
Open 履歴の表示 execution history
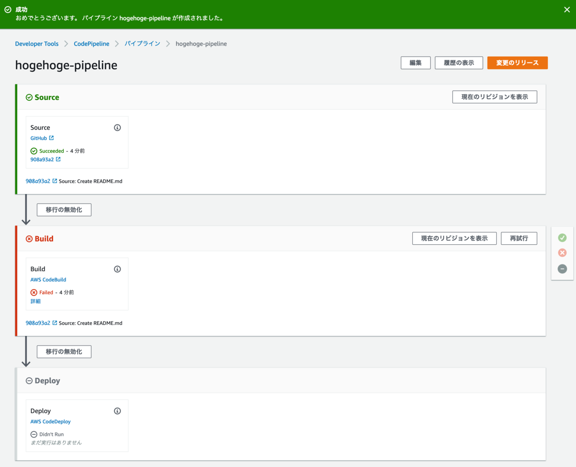click(458, 63)
